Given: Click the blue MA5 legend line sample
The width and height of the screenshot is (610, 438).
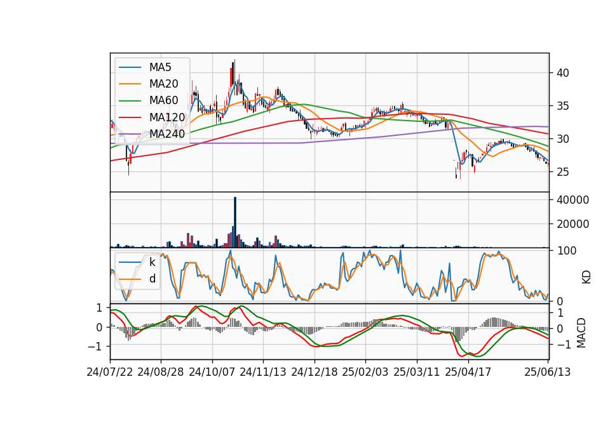Looking at the screenshot, I should click(130, 67).
